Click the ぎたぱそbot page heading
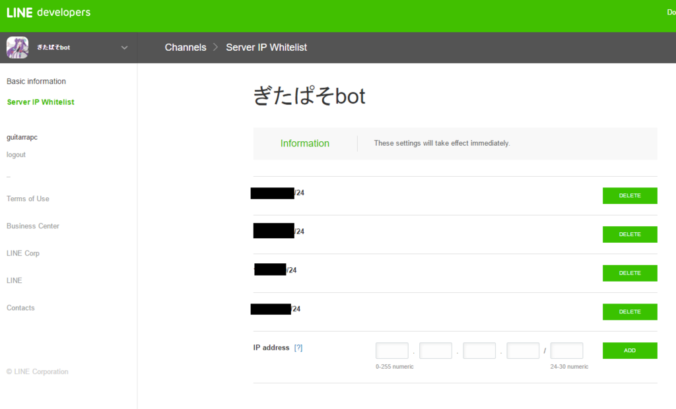Viewport: 676px width, 409px height. pyautogui.click(x=309, y=96)
